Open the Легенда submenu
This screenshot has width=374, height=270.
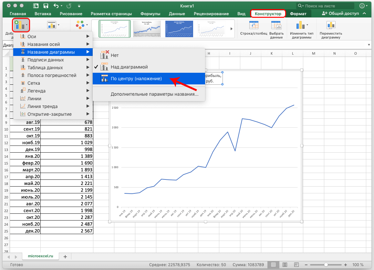53,91
